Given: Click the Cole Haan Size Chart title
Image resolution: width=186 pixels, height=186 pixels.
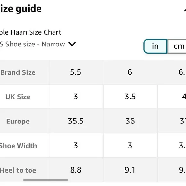Looking at the screenshot, I should tap(30, 32).
